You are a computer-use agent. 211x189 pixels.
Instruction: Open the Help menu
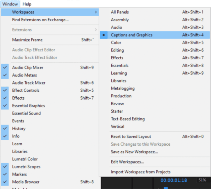pyautogui.click(x=27, y=4)
